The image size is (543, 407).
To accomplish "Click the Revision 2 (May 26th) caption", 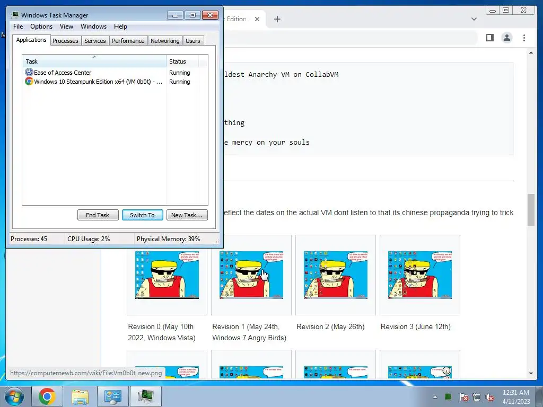I will [x=330, y=326].
